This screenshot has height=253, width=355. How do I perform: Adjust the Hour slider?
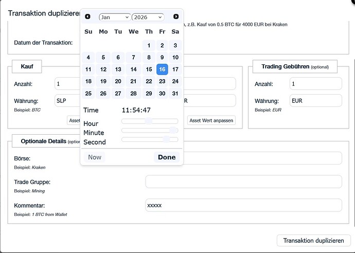149,121
